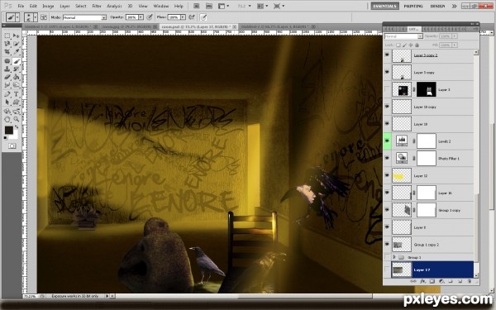Select the Eraser tool

point(7,77)
